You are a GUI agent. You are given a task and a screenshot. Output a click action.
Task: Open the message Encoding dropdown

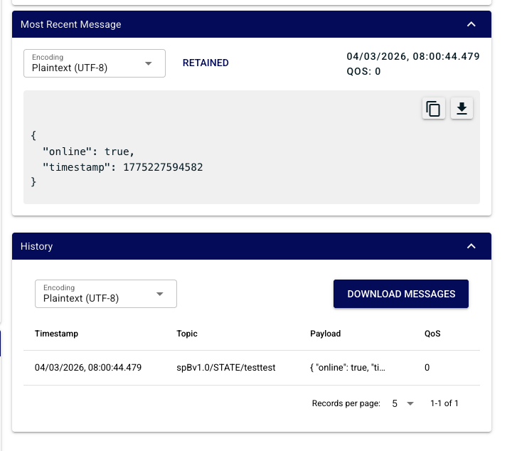95,63
